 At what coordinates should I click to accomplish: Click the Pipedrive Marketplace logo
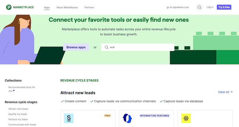pyautogui.click(x=20, y=7)
